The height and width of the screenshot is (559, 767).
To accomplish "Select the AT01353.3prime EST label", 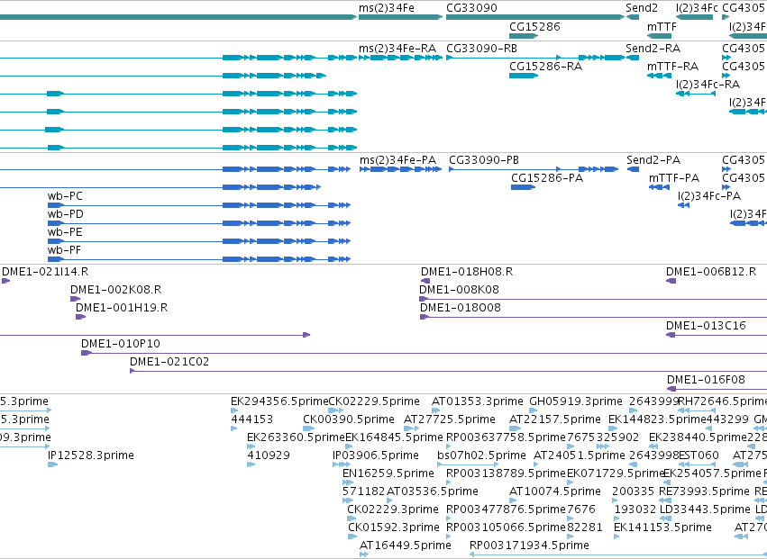I will click(x=478, y=401).
